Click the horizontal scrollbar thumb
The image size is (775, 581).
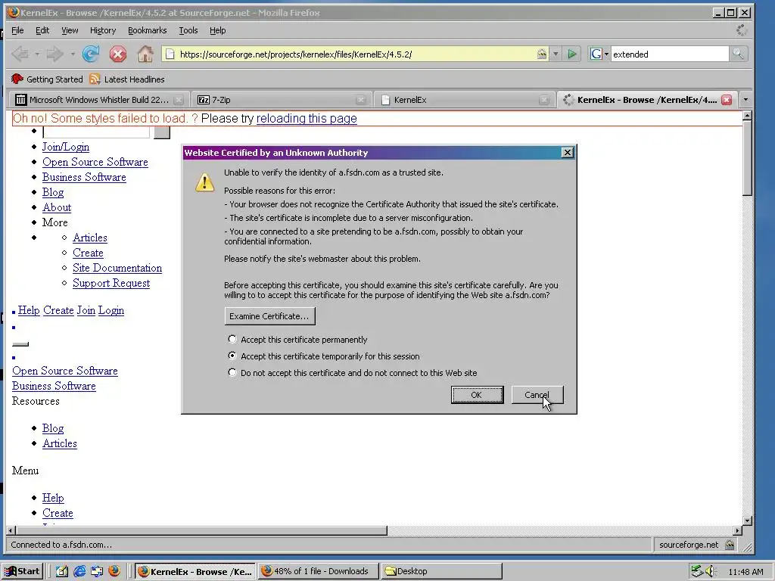coord(201,530)
